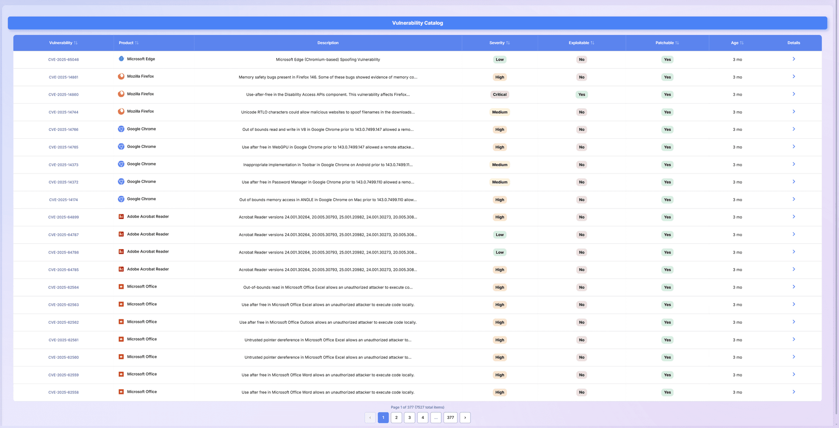Click the Chrome icon in CVE-2025-14373 row
This screenshot has height=428, width=839.
tap(121, 164)
